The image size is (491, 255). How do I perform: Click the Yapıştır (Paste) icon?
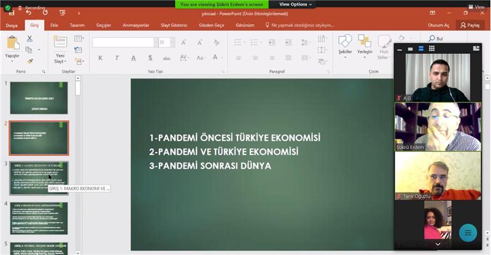(x=12, y=45)
